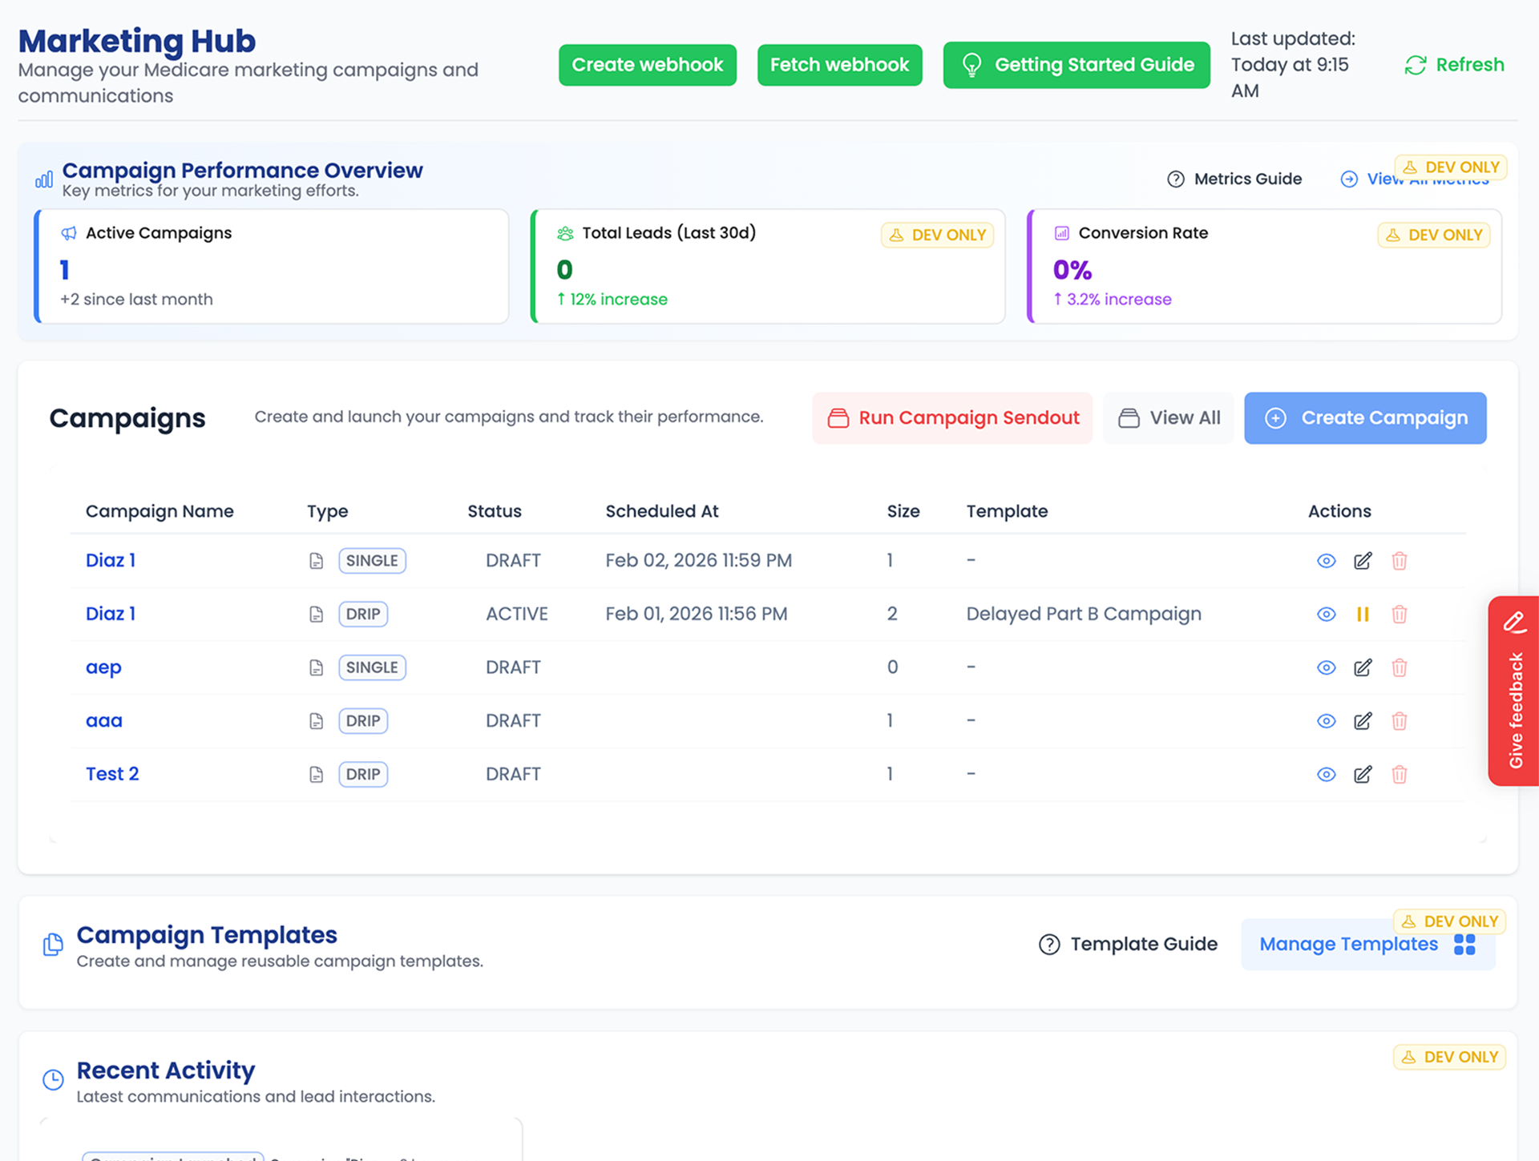Viewport: 1539px width, 1161px height.
Task: Delete the Test 2 campaign
Action: coord(1399,775)
